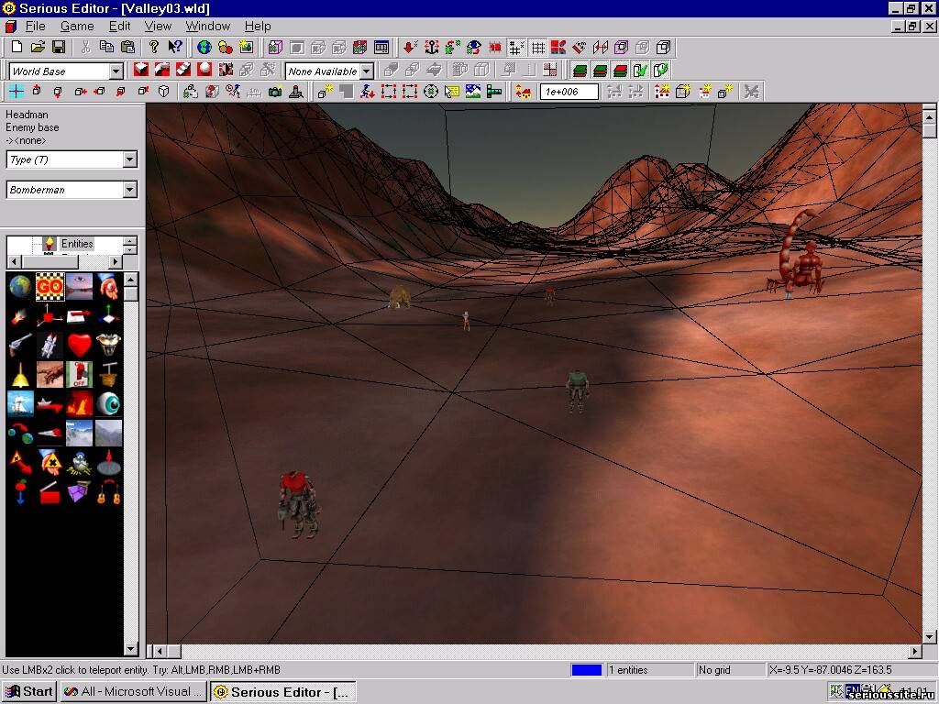Click tree panel scroll right arrow

[116, 261]
